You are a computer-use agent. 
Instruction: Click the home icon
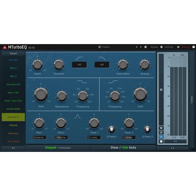click(178, 47)
